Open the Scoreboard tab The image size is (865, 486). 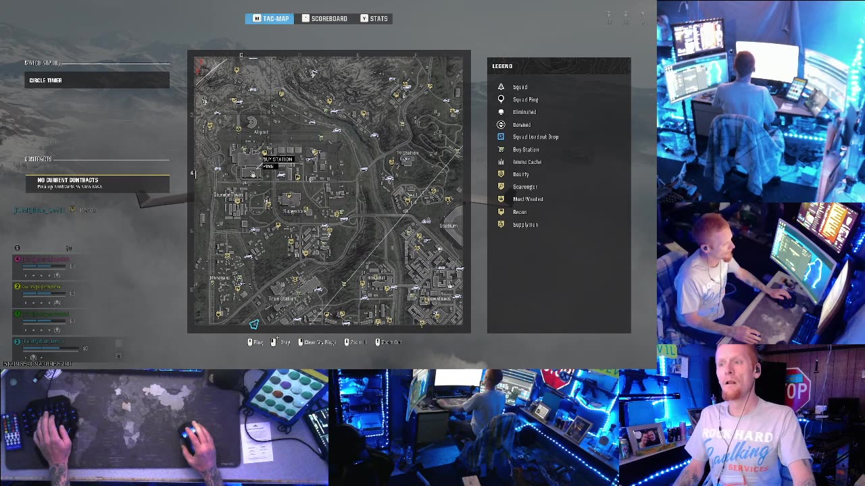324,18
